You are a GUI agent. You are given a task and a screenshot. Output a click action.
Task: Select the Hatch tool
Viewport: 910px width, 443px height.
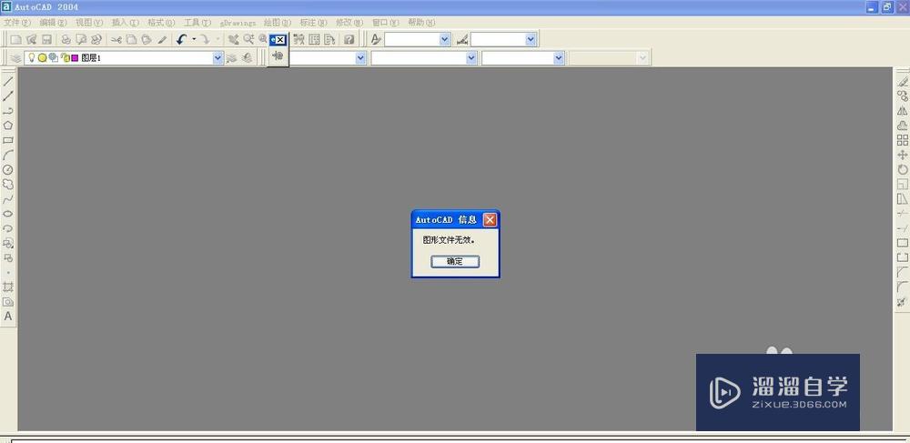tap(8, 287)
